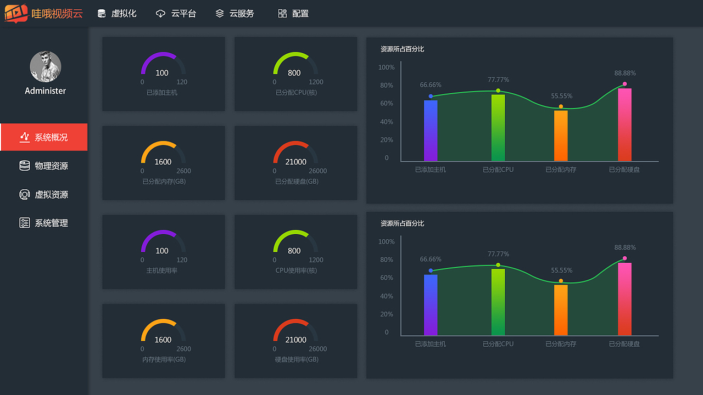
Task: Open the 配置 menu
Action: 293,14
